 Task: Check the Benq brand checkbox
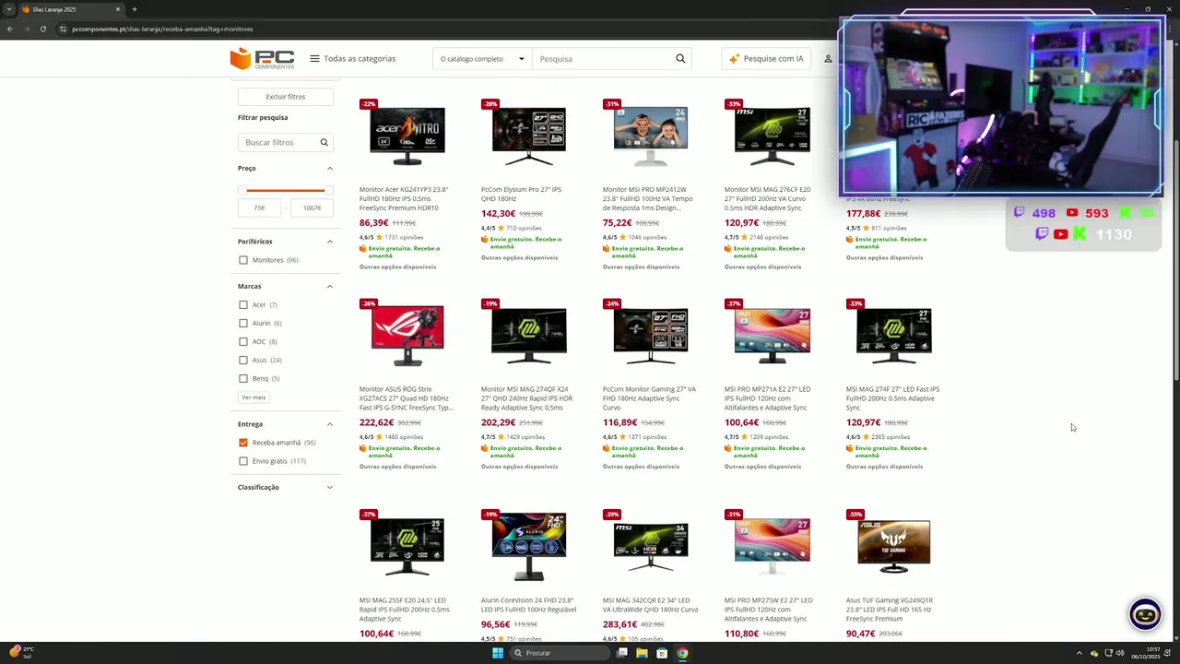click(x=243, y=379)
